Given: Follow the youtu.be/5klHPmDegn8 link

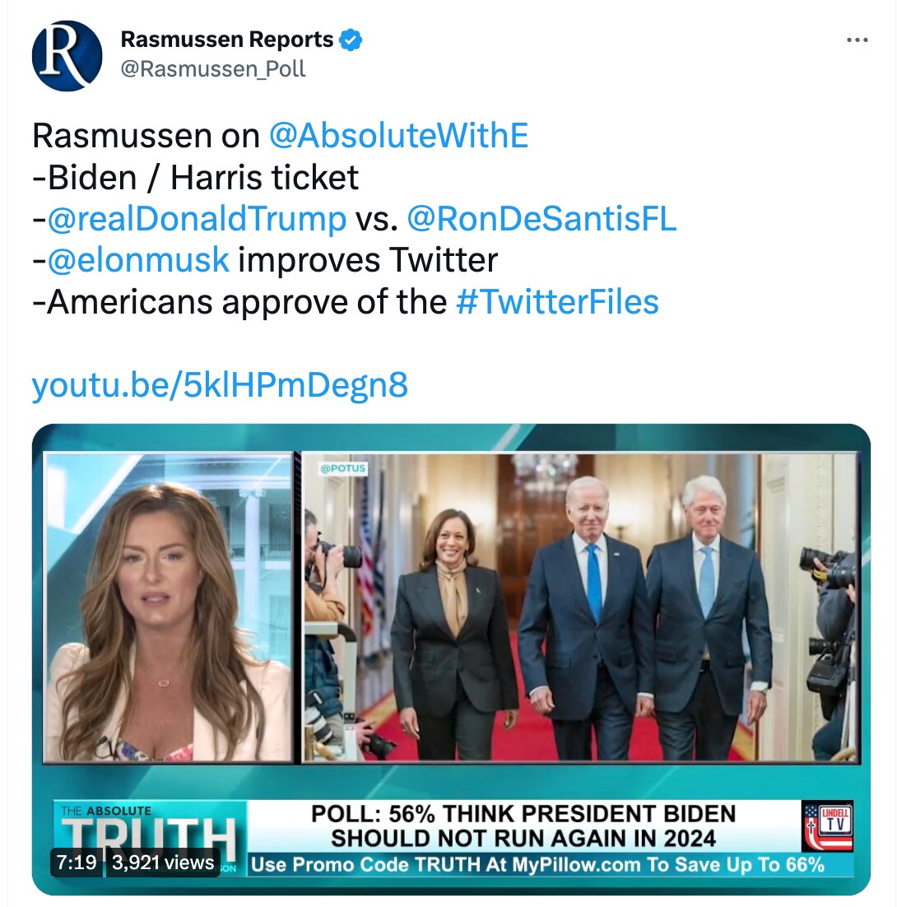Looking at the screenshot, I should (220, 384).
